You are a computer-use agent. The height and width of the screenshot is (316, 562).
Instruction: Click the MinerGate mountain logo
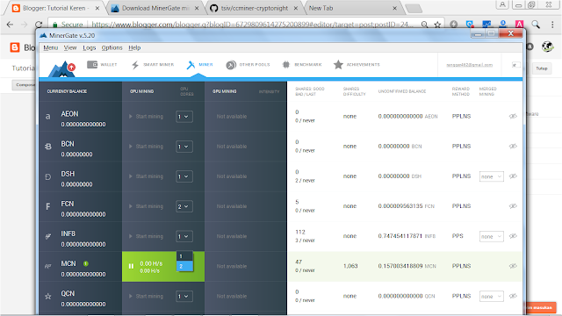coord(61,68)
